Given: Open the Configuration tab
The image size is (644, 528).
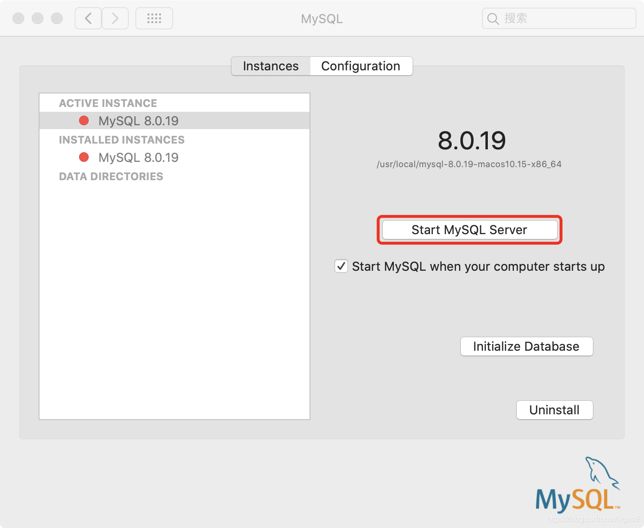Looking at the screenshot, I should click(x=361, y=66).
